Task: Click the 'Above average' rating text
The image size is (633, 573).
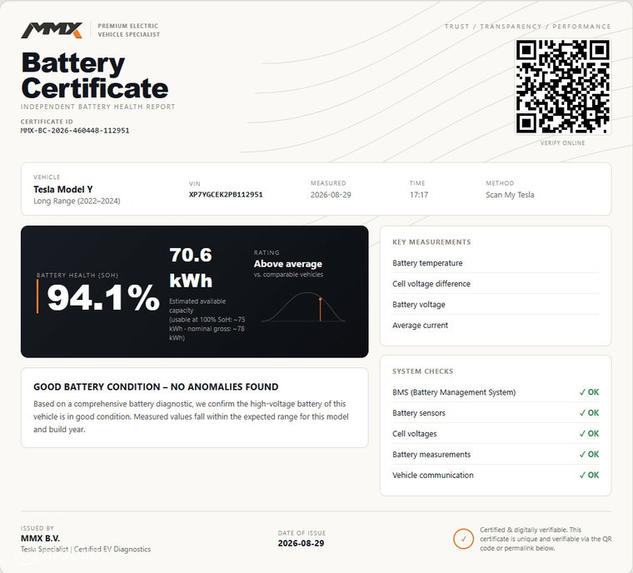Action: (288, 264)
